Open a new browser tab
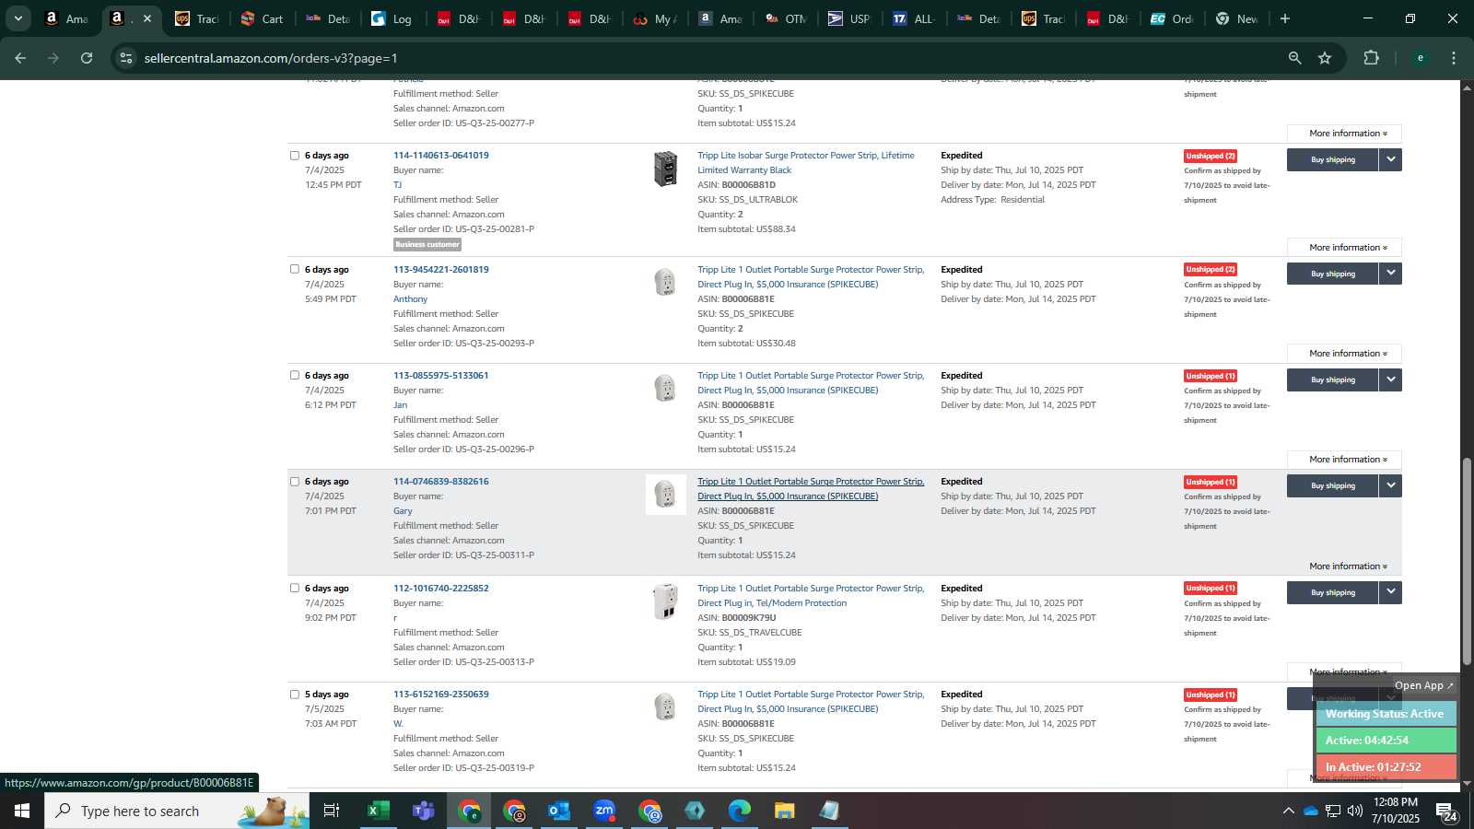 click(x=1285, y=18)
